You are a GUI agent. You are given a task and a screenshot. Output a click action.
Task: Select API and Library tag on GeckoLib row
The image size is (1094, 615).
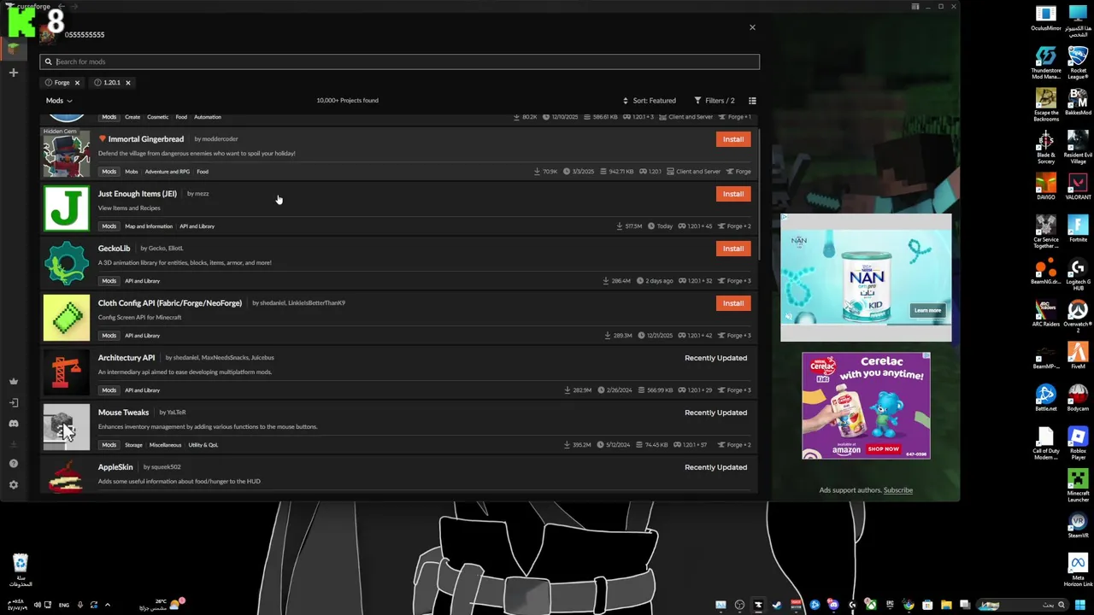[142, 281]
